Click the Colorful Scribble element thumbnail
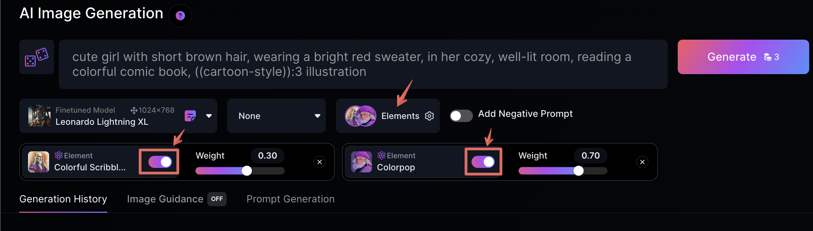Image resolution: width=813 pixels, height=231 pixels. [x=38, y=162]
